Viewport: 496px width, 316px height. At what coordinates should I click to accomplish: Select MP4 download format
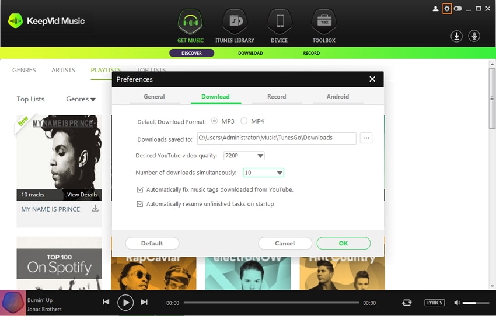click(x=244, y=121)
